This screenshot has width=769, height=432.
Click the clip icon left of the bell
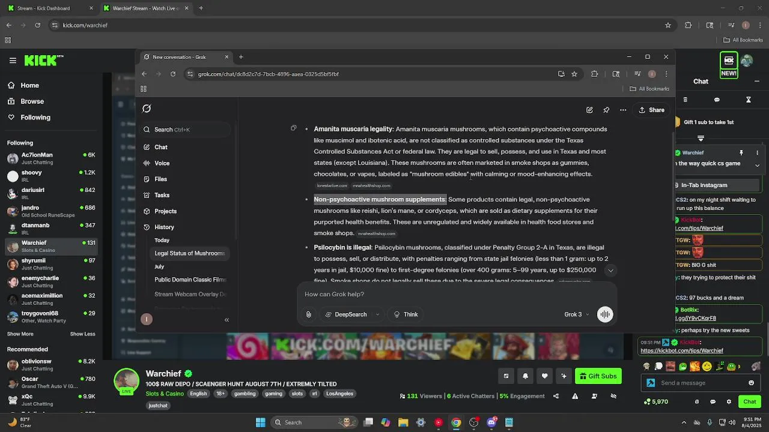(506, 376)
